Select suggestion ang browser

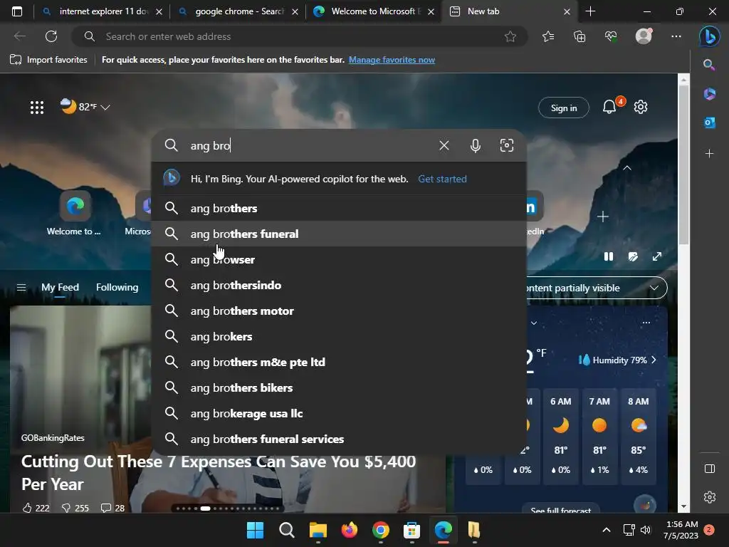(339, 259)
